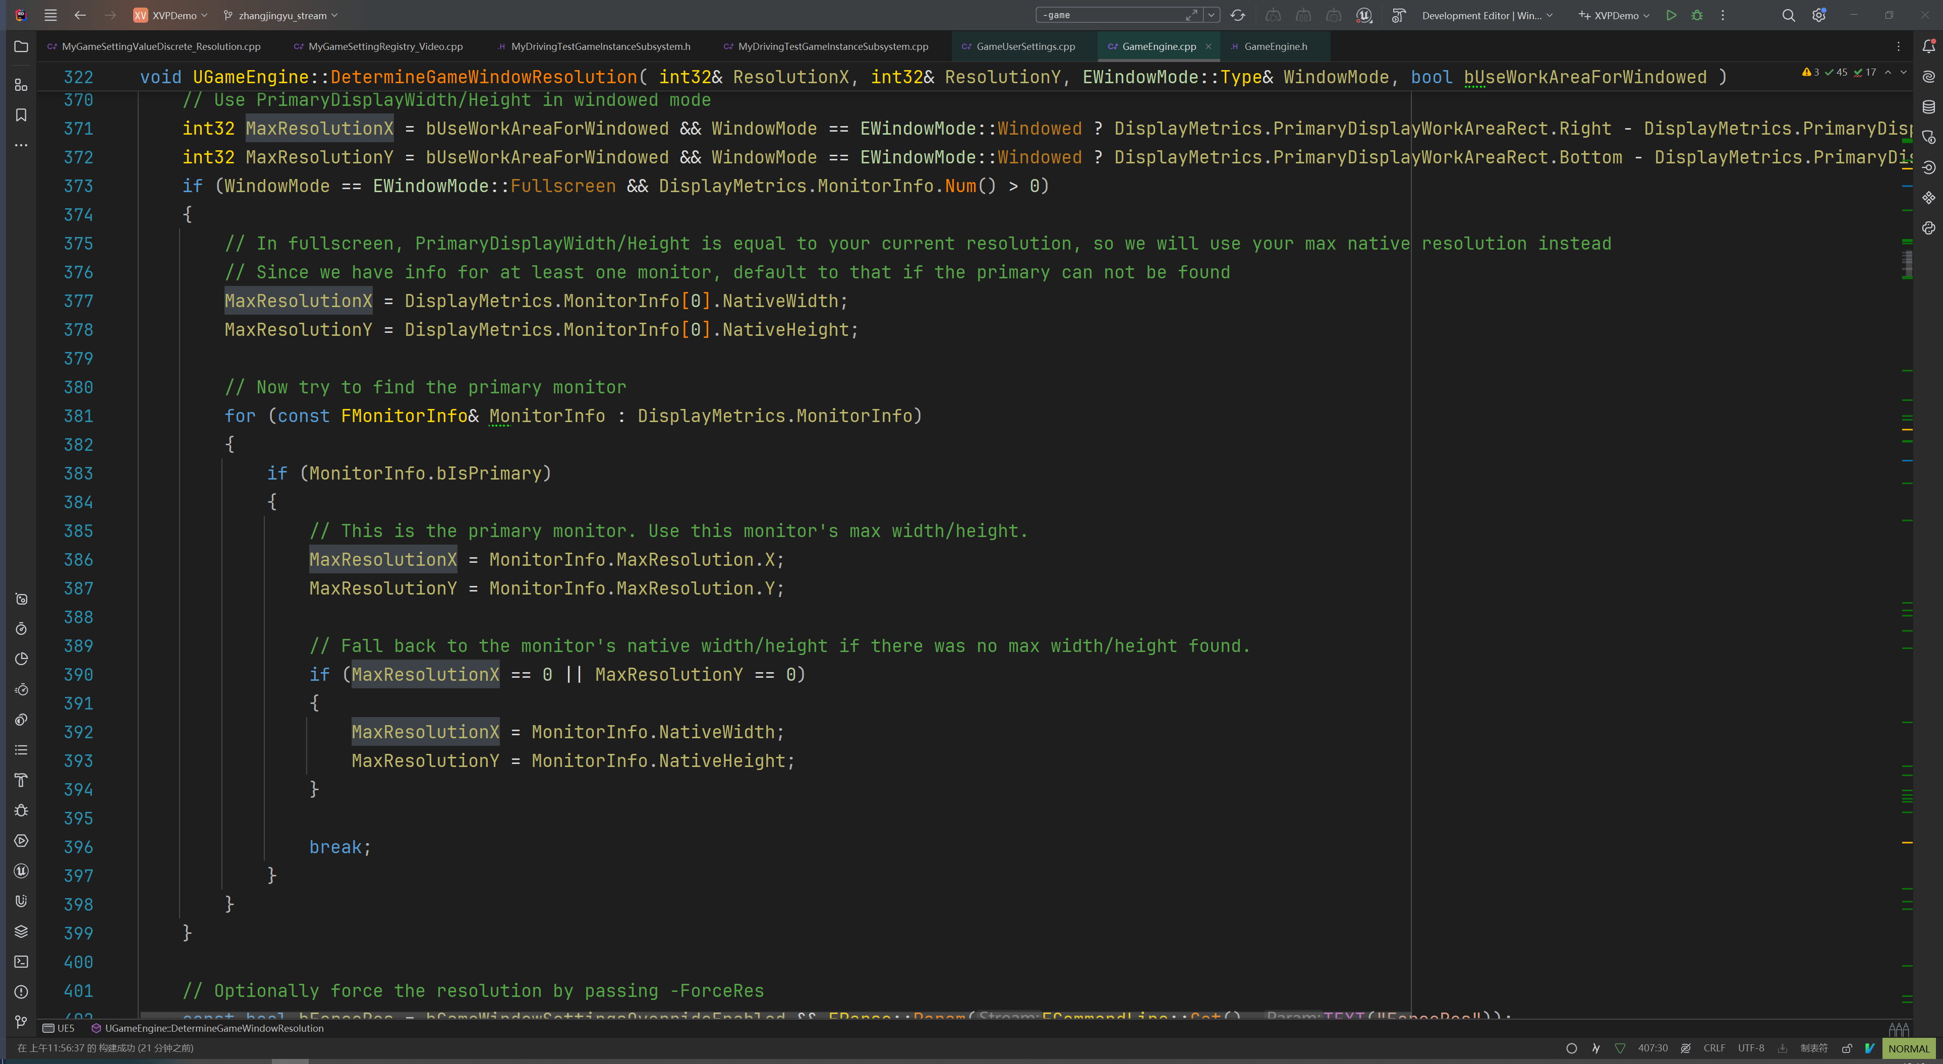Open the Git tool window icon
The width and height of the screenshot is (1943, 1064).
(21, 1022)
